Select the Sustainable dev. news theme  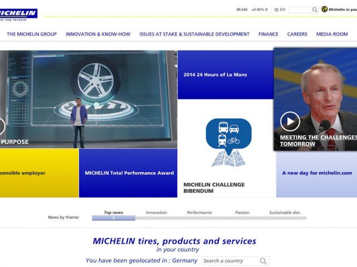coord(285,212)
